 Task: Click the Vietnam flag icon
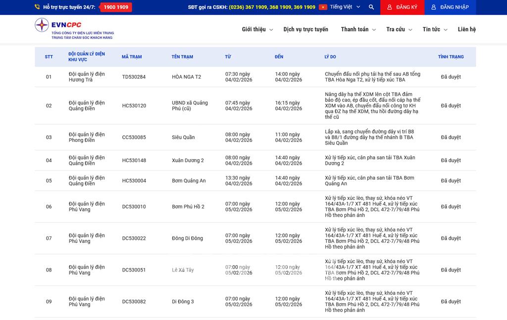[x=323, y=7]
